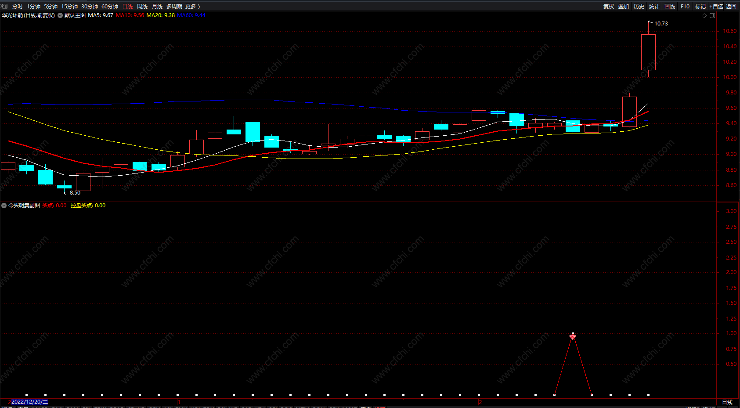The width and height of the screenshot is (740, 408).
Task: Select the 60分钟 period tab
Action: click(110, 7)
